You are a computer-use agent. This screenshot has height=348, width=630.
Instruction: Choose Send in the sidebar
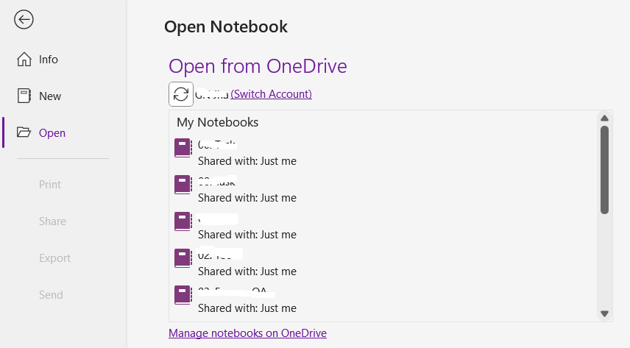(x=51, y=295)
